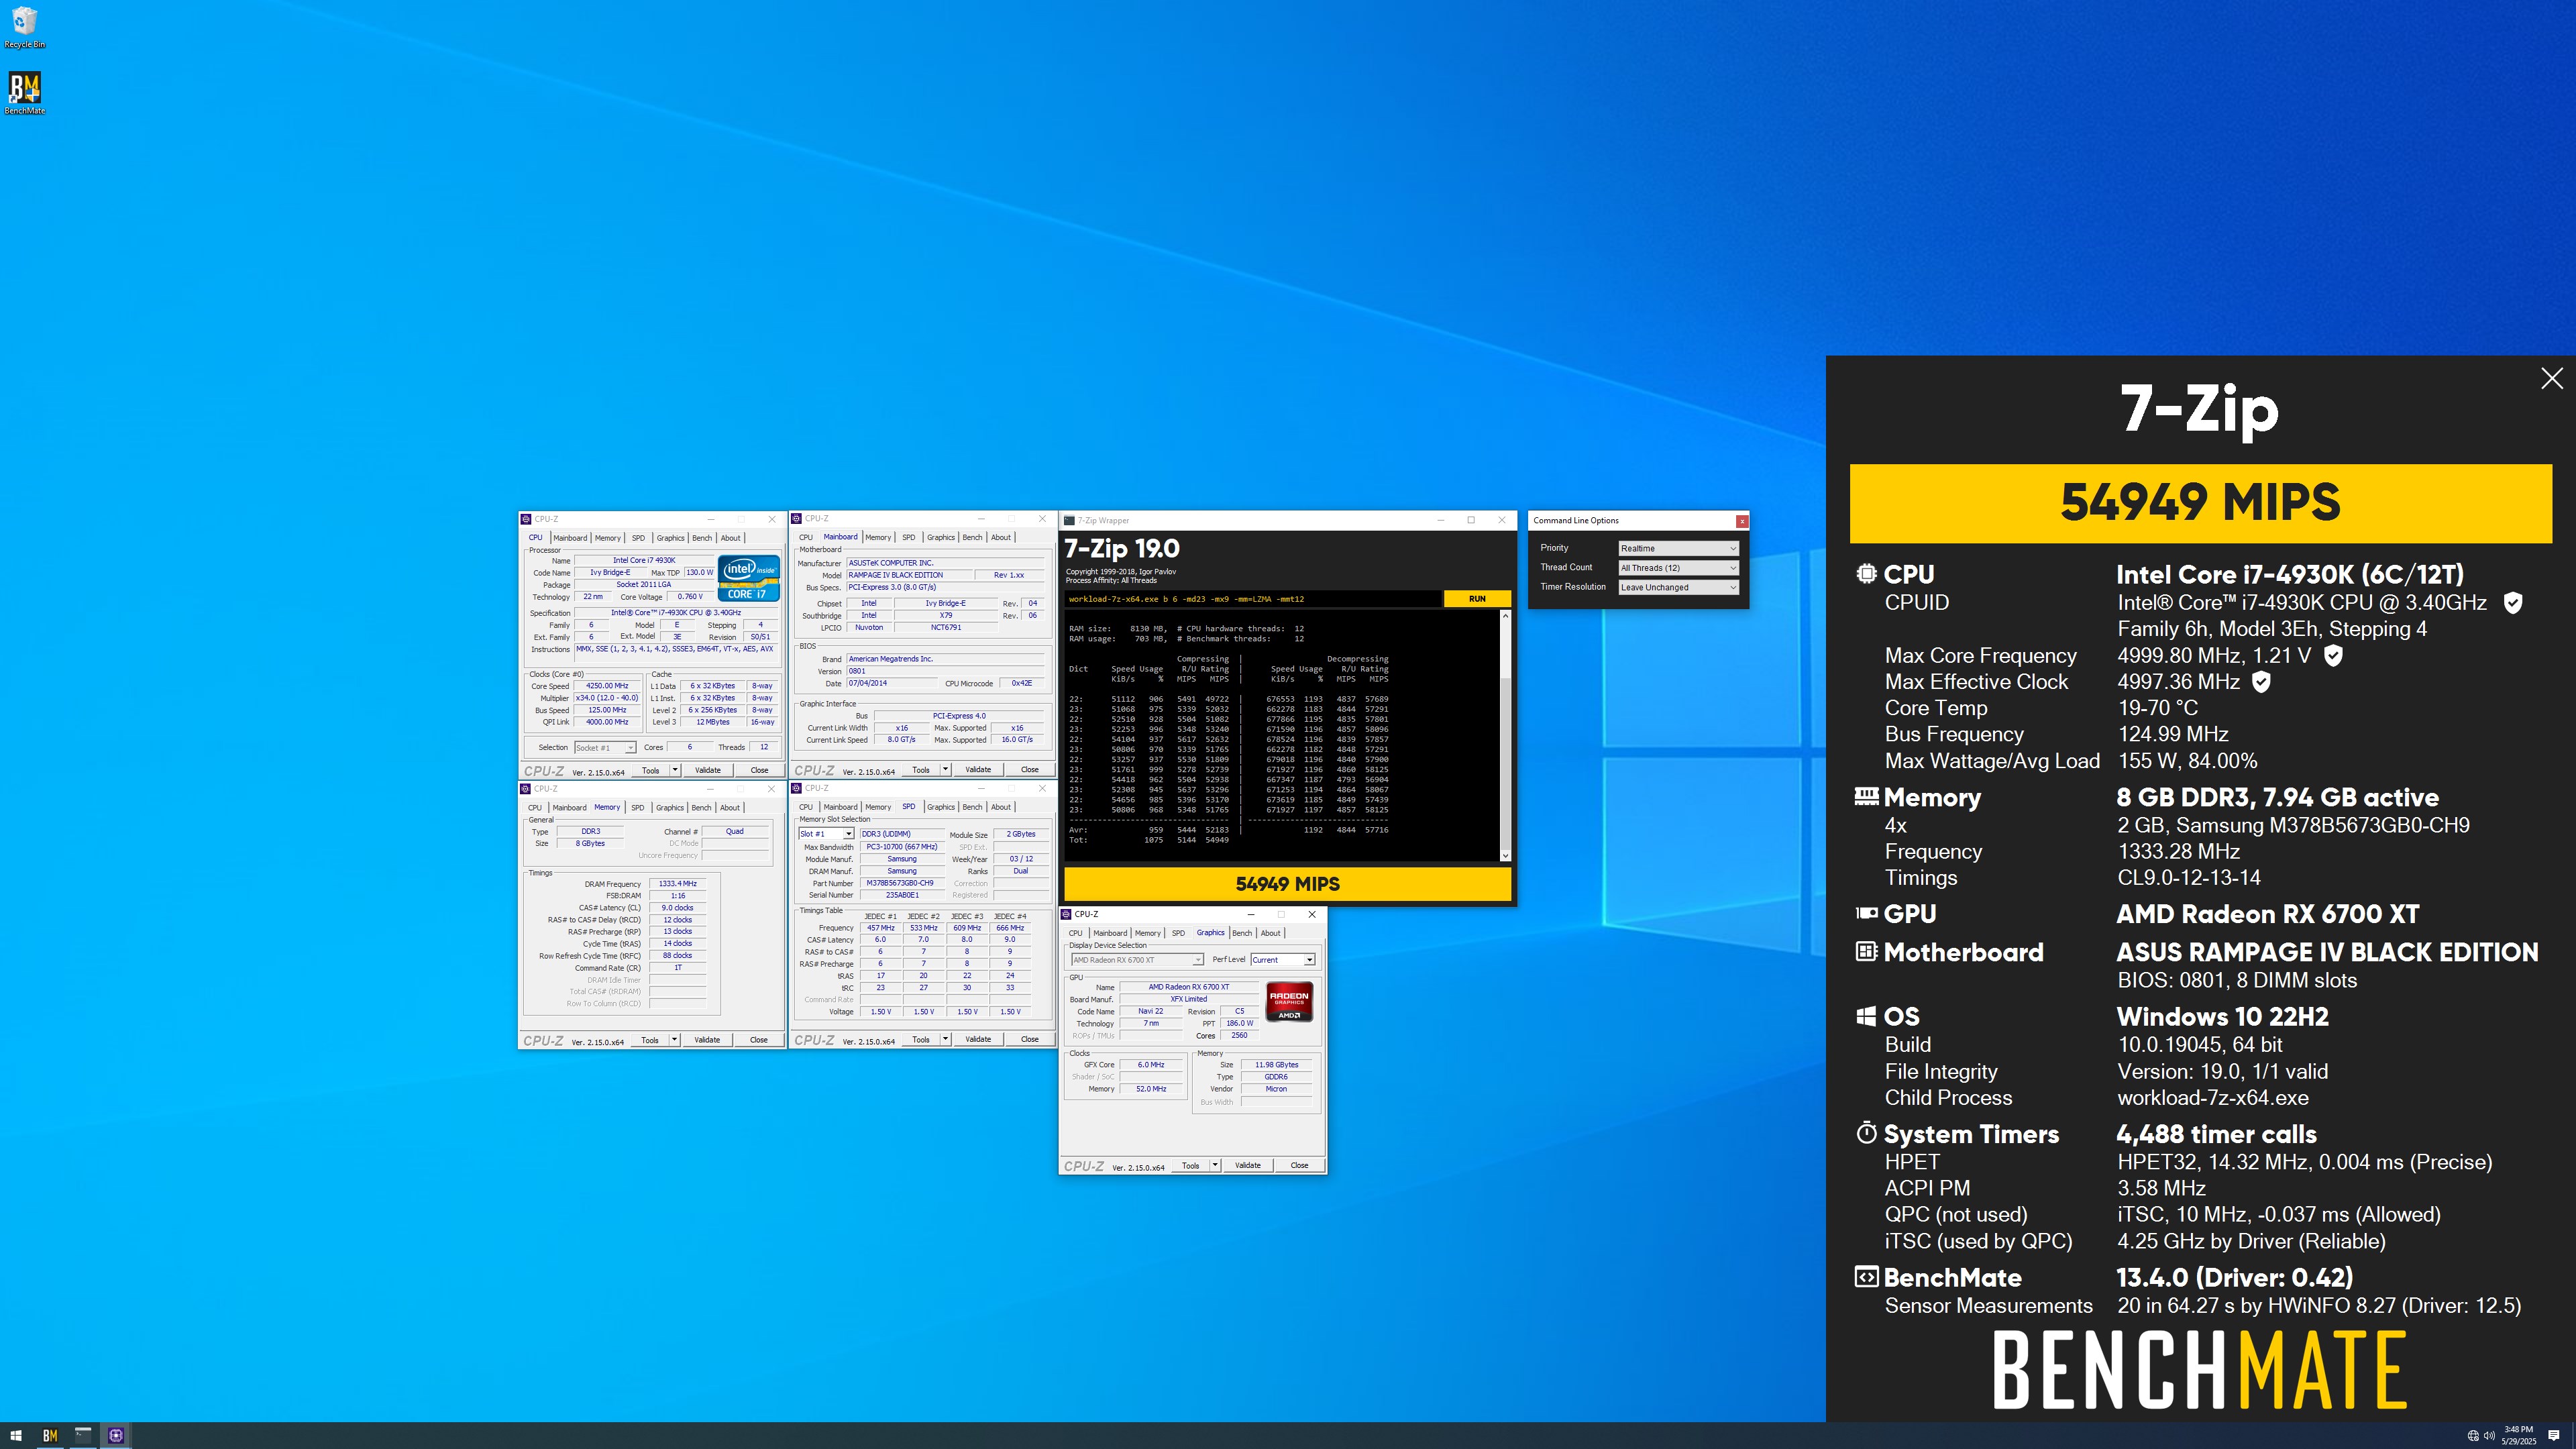Click Validate in CPU-Z Graphics window
This screenshot has height=1449, width=2576.
click(x=1247, y=1165)
